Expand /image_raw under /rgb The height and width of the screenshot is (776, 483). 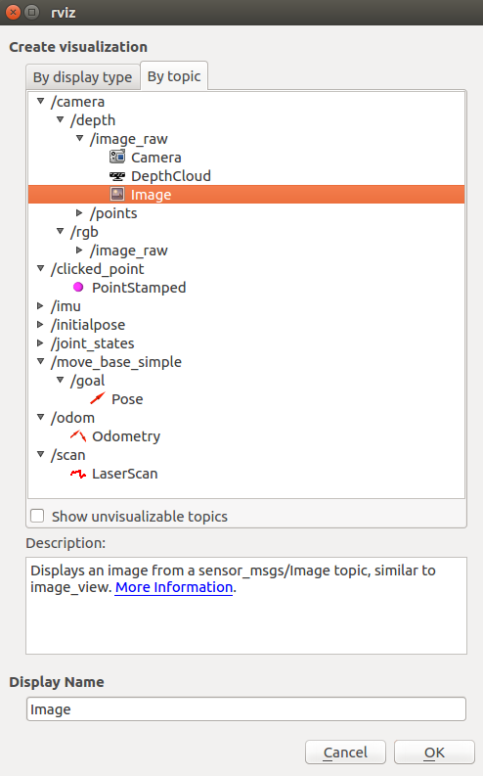point(79,251)
